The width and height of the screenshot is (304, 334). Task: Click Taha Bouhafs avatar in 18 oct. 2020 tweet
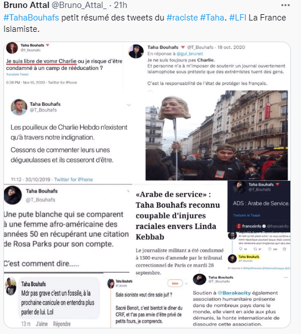point(136,51)
